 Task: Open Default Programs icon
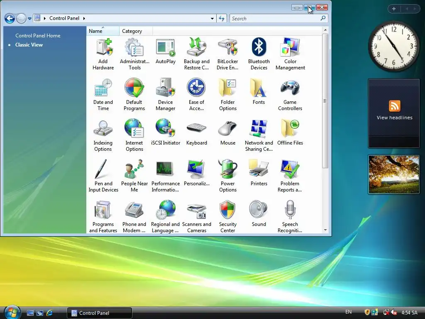(134, 95)
